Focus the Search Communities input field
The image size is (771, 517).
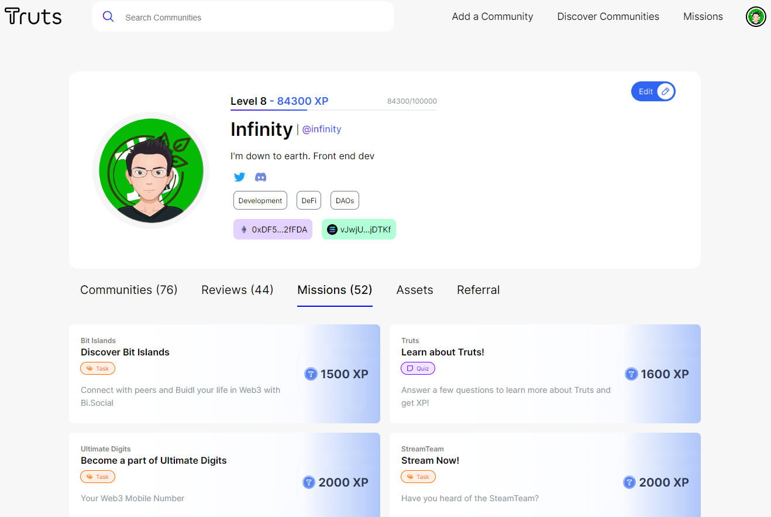coord(243,16)
